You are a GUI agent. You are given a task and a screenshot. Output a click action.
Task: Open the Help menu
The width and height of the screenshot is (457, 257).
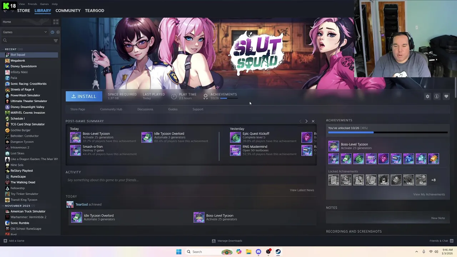(x=55, y=4)
